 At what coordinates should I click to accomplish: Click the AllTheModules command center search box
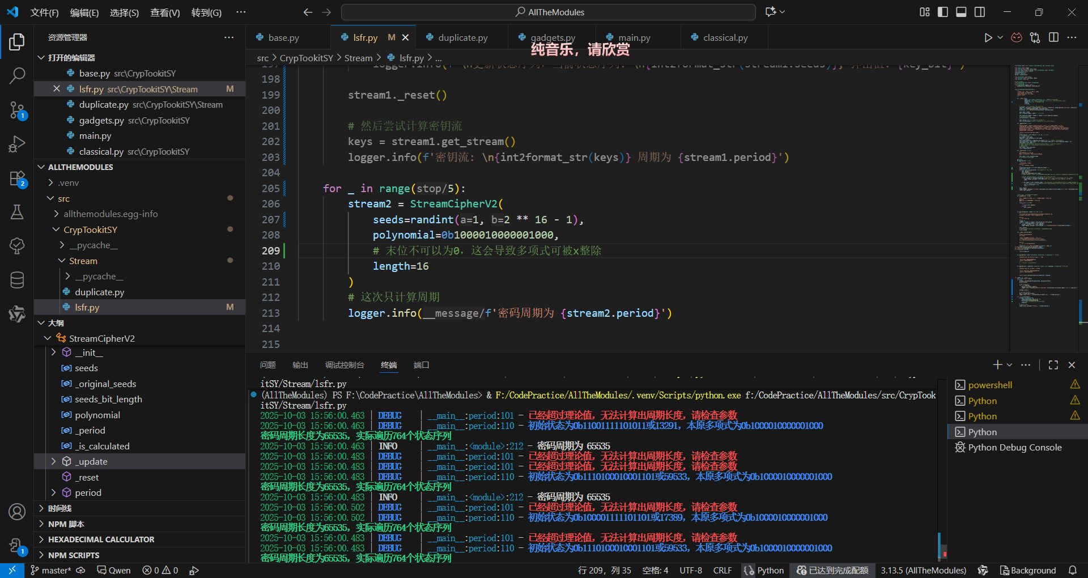pyautogui.click(x=549, y=12)
